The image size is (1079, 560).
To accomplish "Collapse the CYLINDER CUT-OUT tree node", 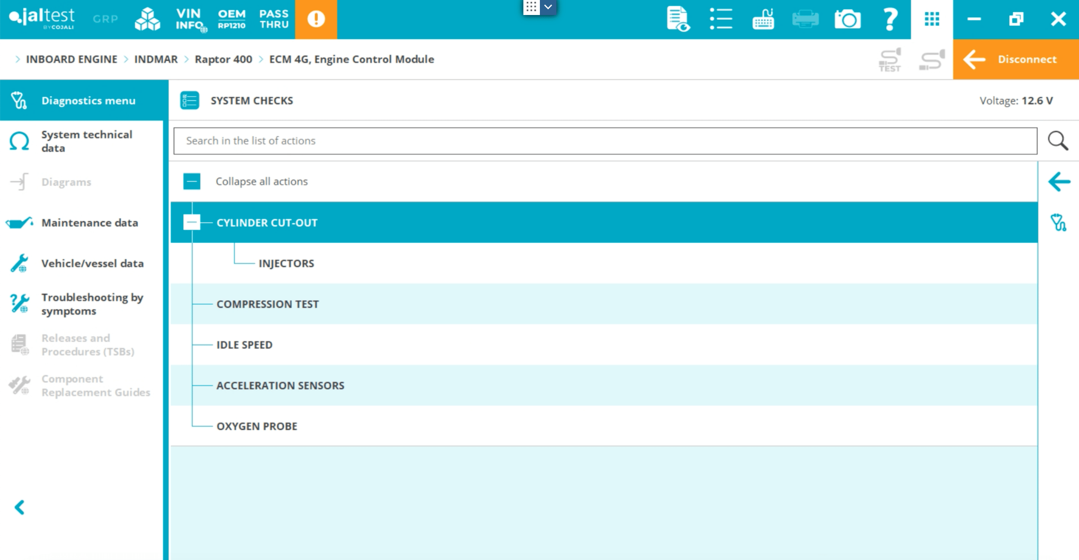I will point(192,222).
